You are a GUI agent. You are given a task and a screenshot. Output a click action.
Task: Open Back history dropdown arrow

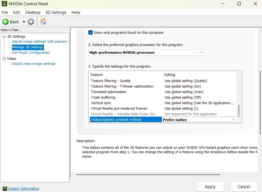(x=24, y=22)
